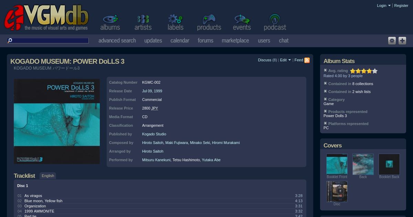Click the JPY currency abbreviation
Viewport: 413px width, 217px height.
[155, 108]
